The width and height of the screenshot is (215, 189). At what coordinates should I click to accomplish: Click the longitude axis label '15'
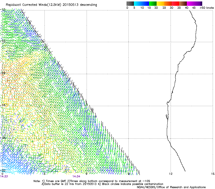[x=213, y=174]
